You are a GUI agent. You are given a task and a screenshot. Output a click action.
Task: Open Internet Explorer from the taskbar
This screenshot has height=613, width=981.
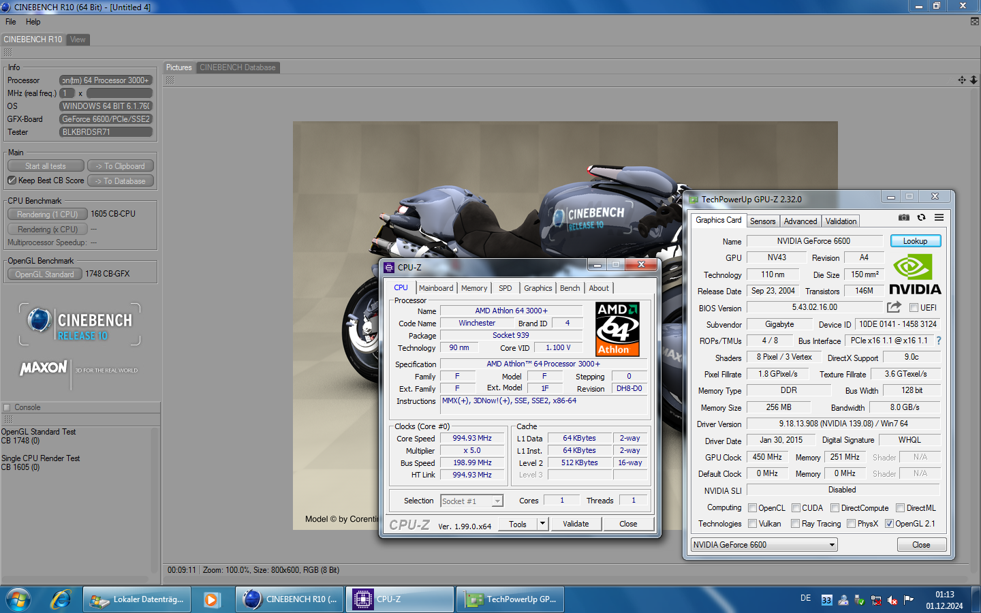[61, 599]
